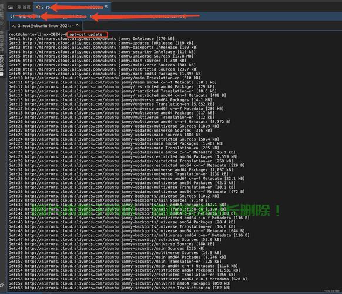Click line Get:2 jammy-updates InRelease

[100, 43]
